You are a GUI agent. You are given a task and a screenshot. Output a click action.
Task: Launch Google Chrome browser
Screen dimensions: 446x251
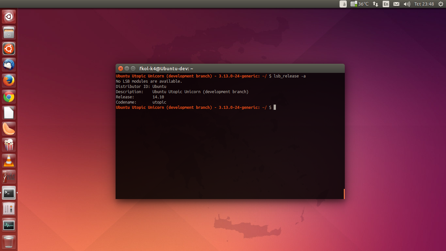[x=9, y=97]
